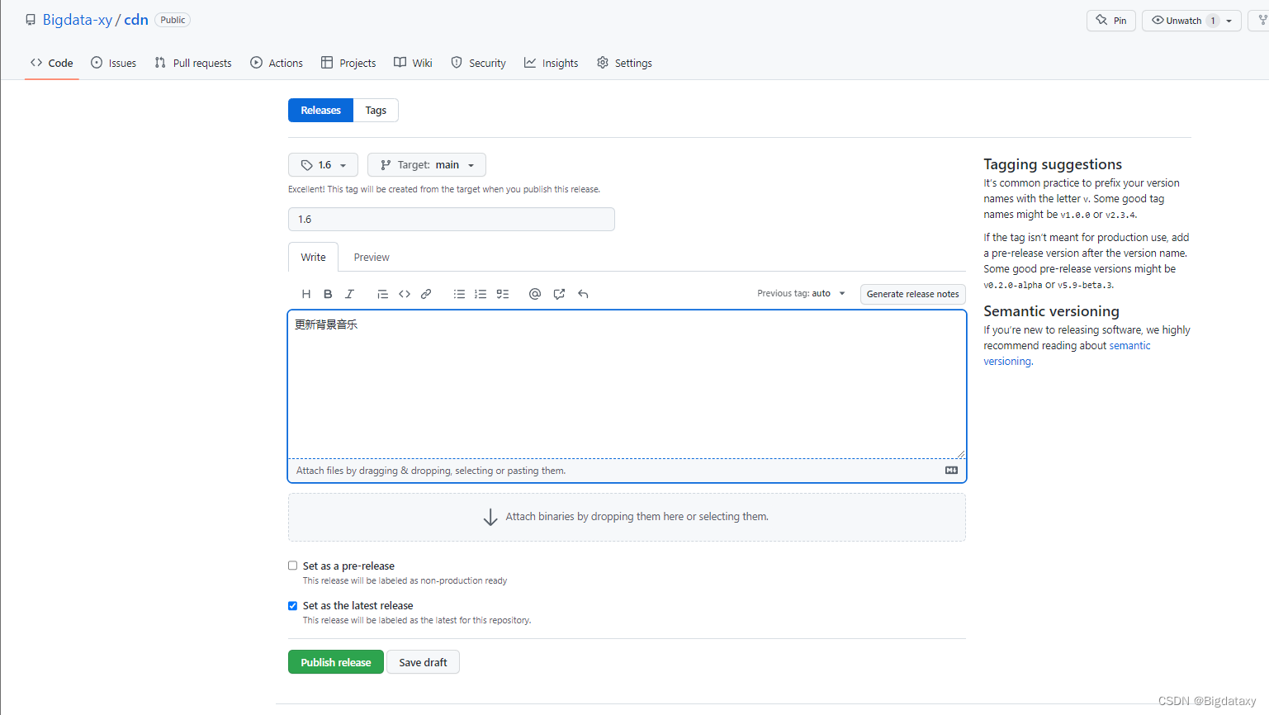
Task: Click the Public visibility label
Action: tap(173, 20)
